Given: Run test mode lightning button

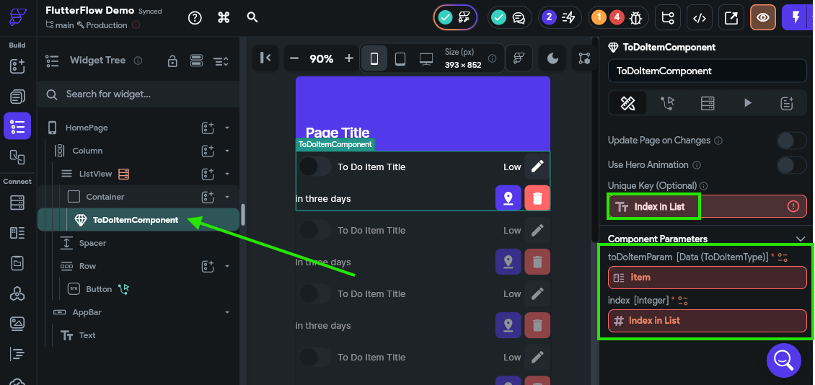Looking at the screenshot, I should tap(796, 18).
